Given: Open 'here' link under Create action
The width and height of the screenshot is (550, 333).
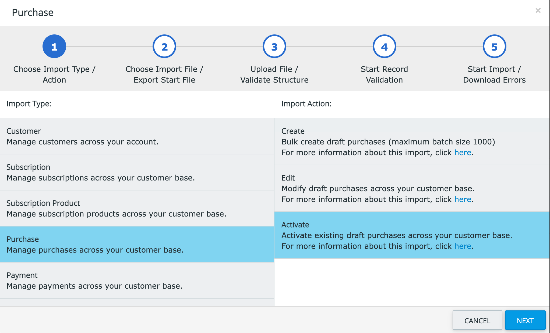Looking at the screenshot, I should 463,153.
